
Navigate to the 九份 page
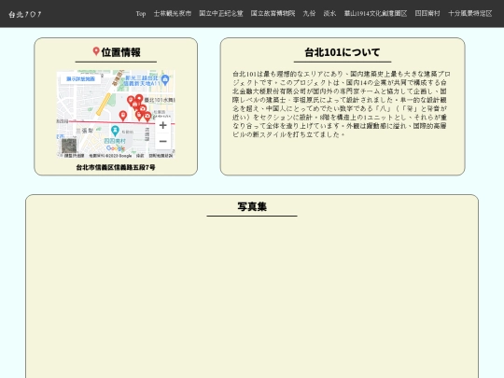[x=309, y=13]
